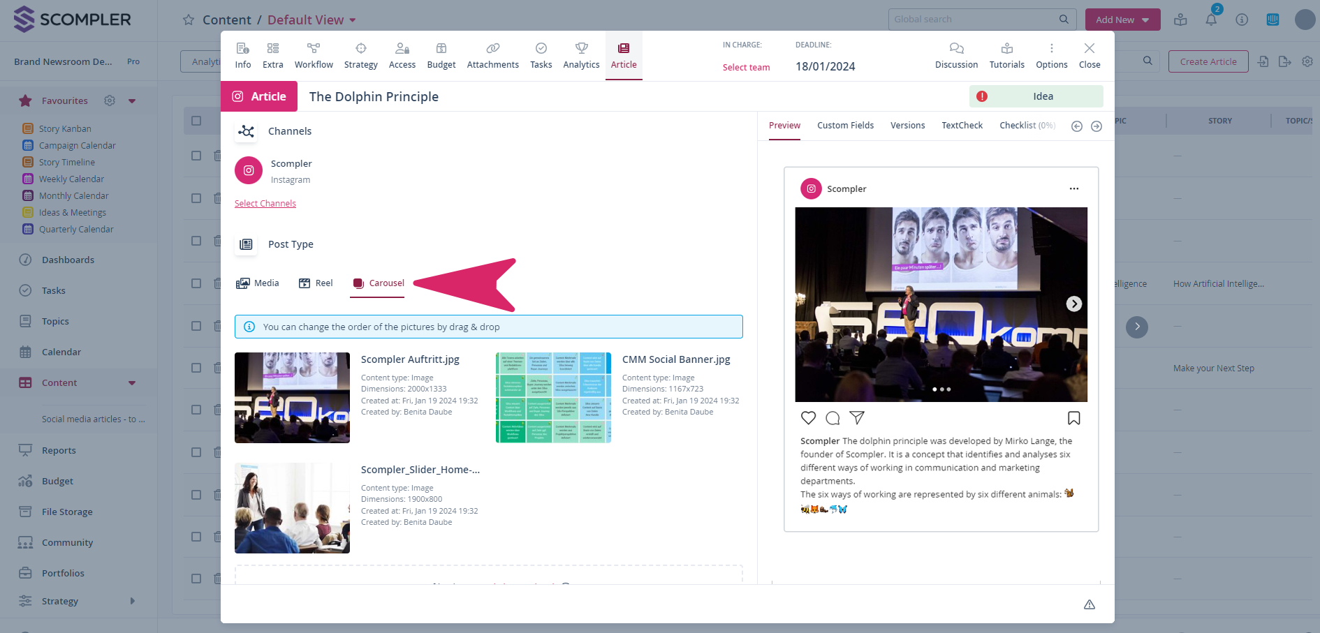Click the warning triangle icon at bottom
Screen dimensions: 1320x633
(1089, 604)
